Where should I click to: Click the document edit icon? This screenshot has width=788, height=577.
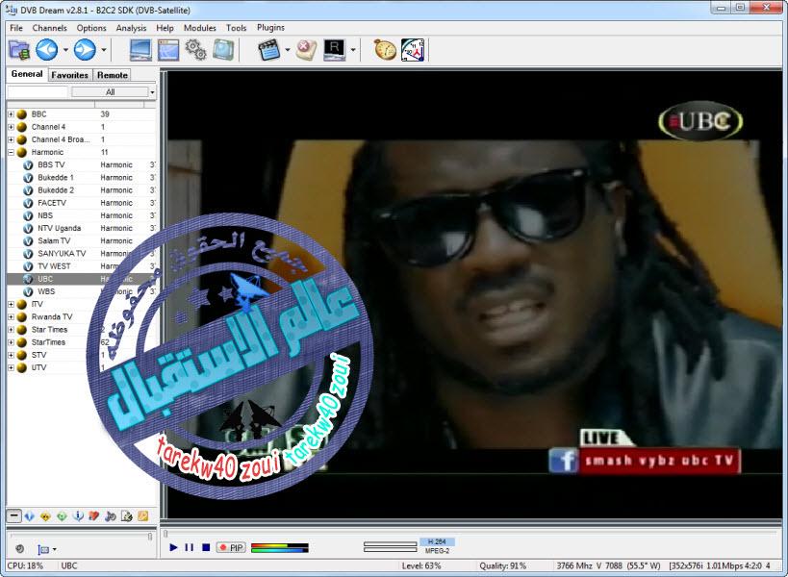click(127, 516)
